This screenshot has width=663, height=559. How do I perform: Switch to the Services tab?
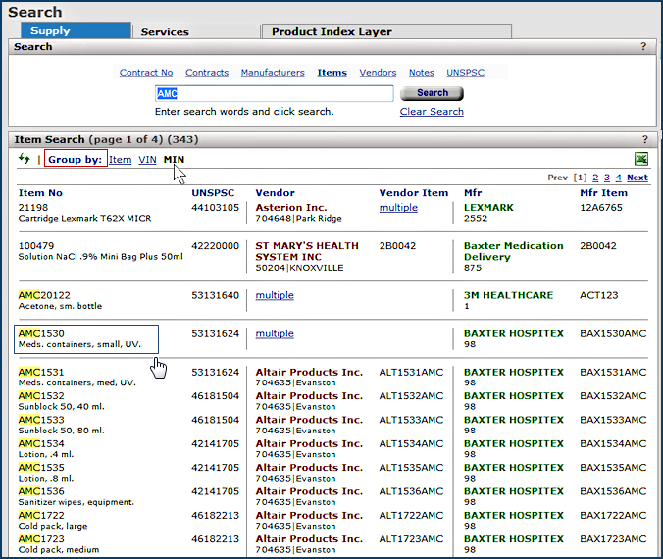(165, 31)
